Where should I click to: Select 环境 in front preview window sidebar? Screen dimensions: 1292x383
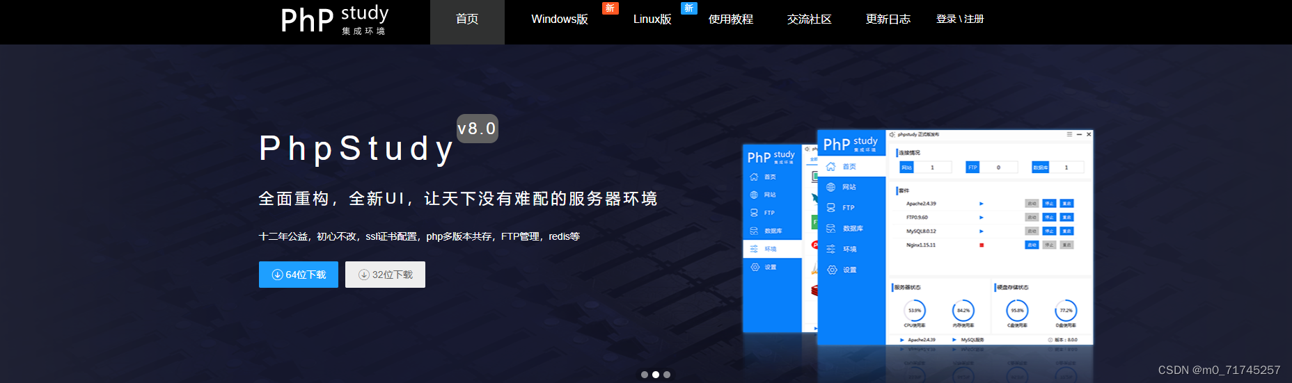(x=851, y=249)
